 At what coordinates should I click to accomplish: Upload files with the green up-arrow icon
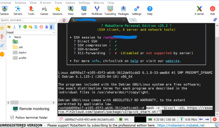20,27
